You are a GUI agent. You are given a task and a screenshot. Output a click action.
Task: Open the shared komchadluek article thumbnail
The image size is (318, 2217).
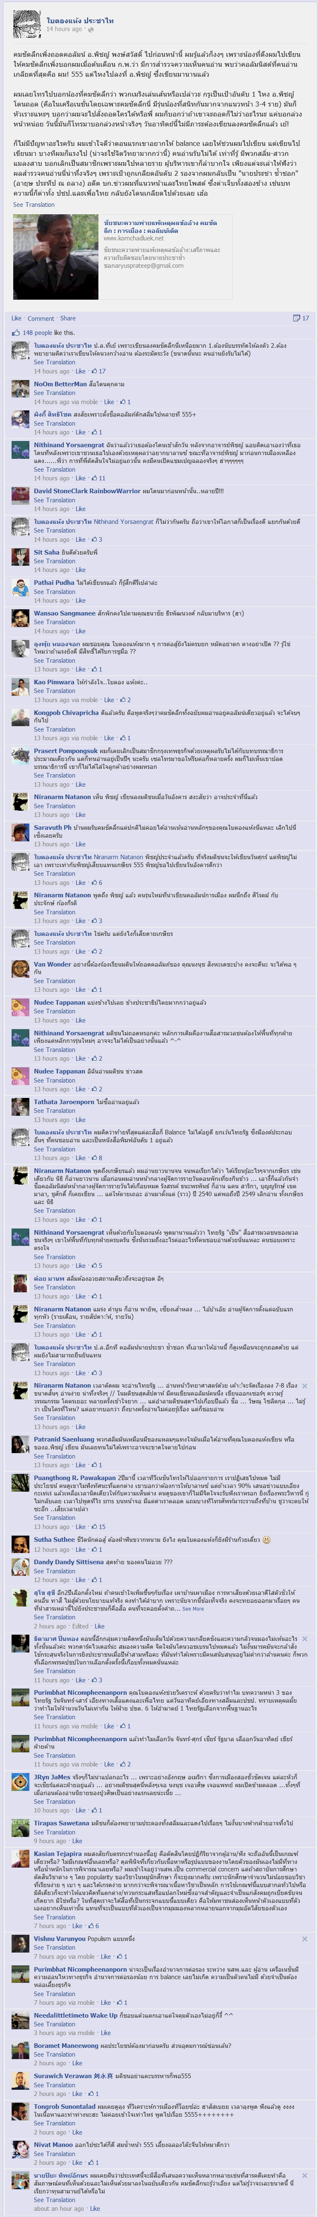click(55, 257)
